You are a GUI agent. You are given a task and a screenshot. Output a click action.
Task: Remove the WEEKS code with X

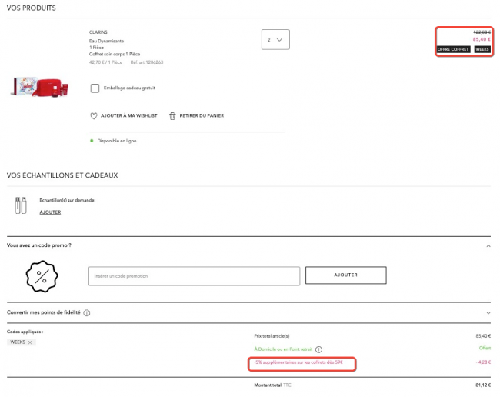[30, 342]
